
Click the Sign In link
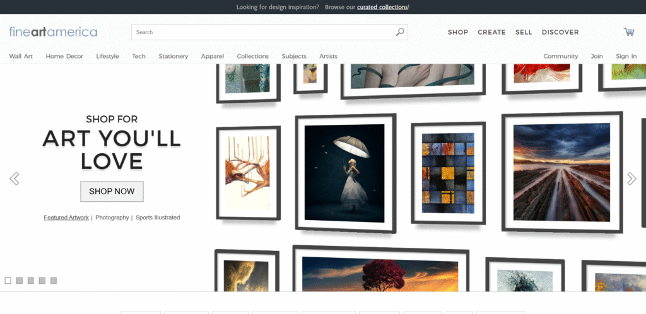[x=626, y=56]
